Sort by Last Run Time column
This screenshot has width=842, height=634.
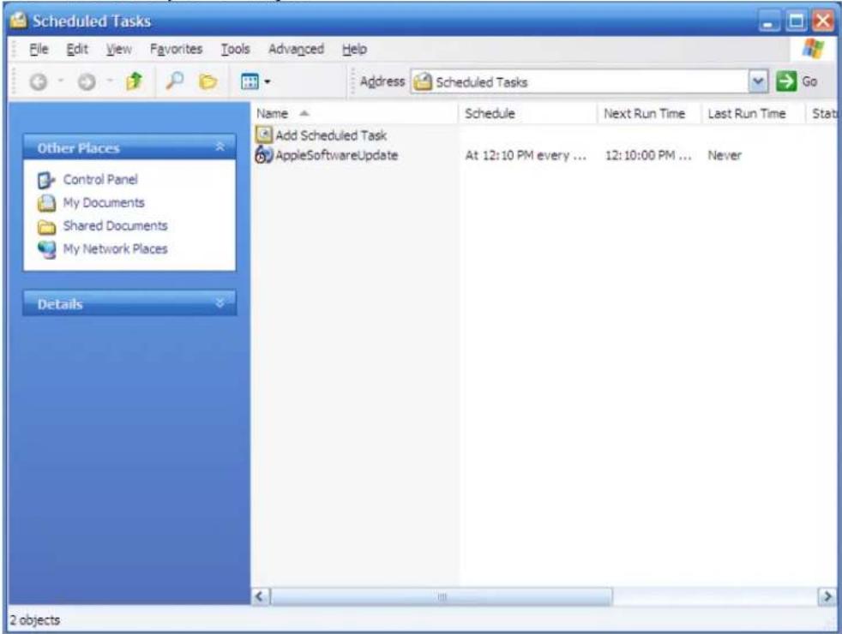click(x=754, y=114)
